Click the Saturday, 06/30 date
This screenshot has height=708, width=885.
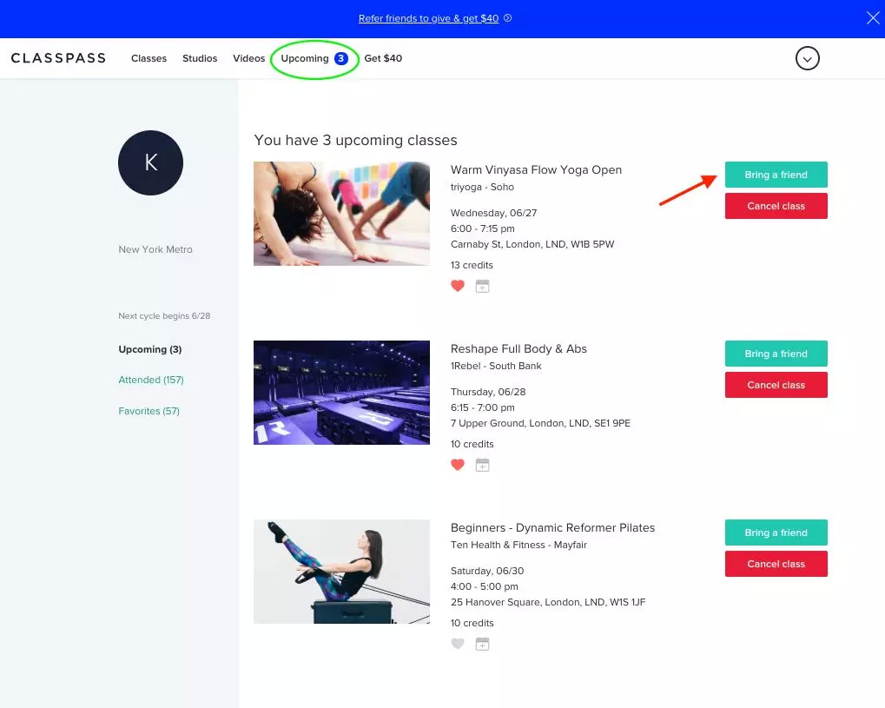[x=487, y=571]
